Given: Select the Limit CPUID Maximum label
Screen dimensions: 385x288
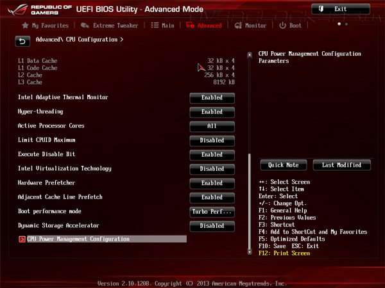Looking at the screenshot, I should 46,140.
